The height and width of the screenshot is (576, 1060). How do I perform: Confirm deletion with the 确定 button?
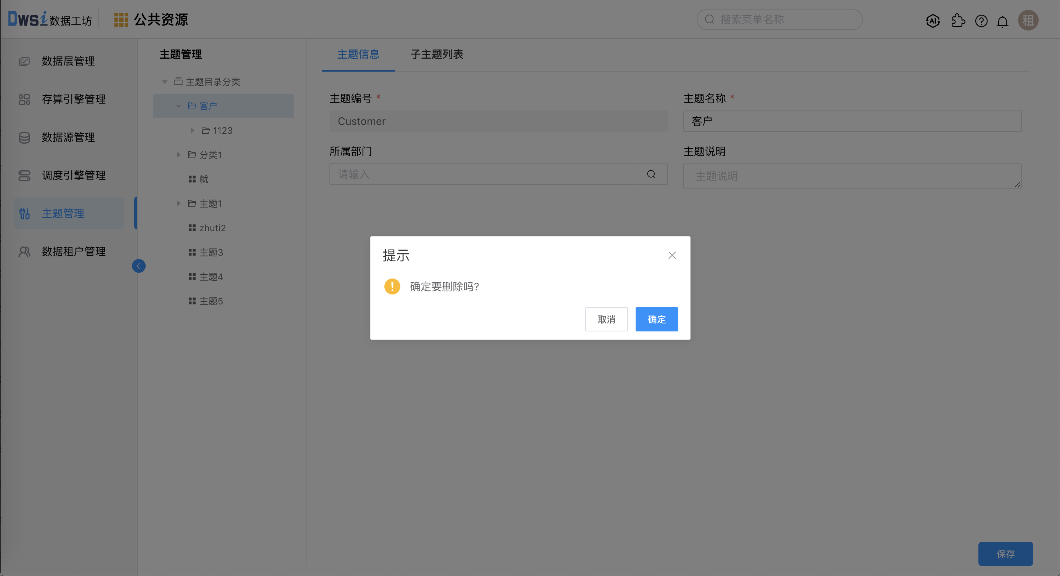pyautogui.click(x=656, y=319)
